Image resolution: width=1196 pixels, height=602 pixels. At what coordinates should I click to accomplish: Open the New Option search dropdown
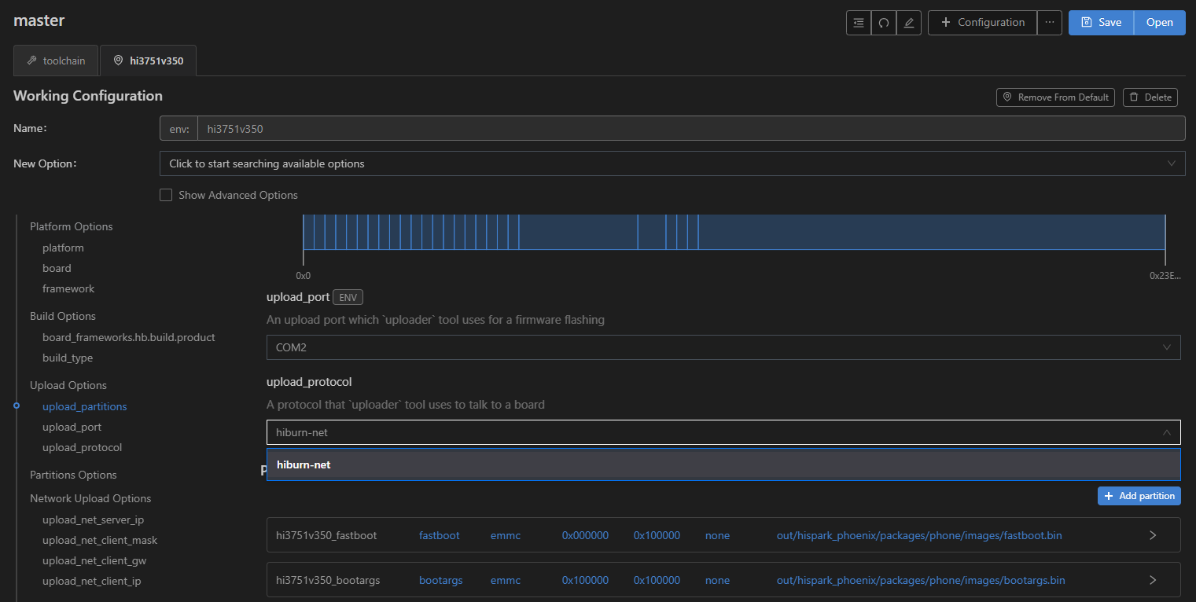tap(672, 163)
